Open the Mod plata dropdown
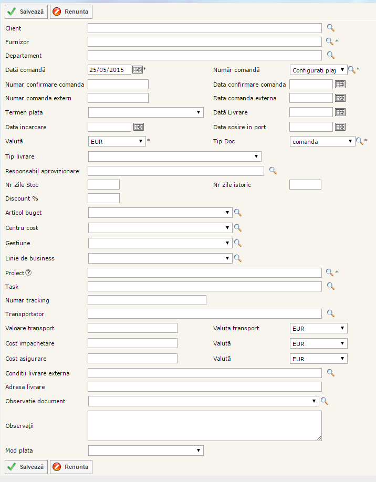376x482 pixels. (145, 450)
